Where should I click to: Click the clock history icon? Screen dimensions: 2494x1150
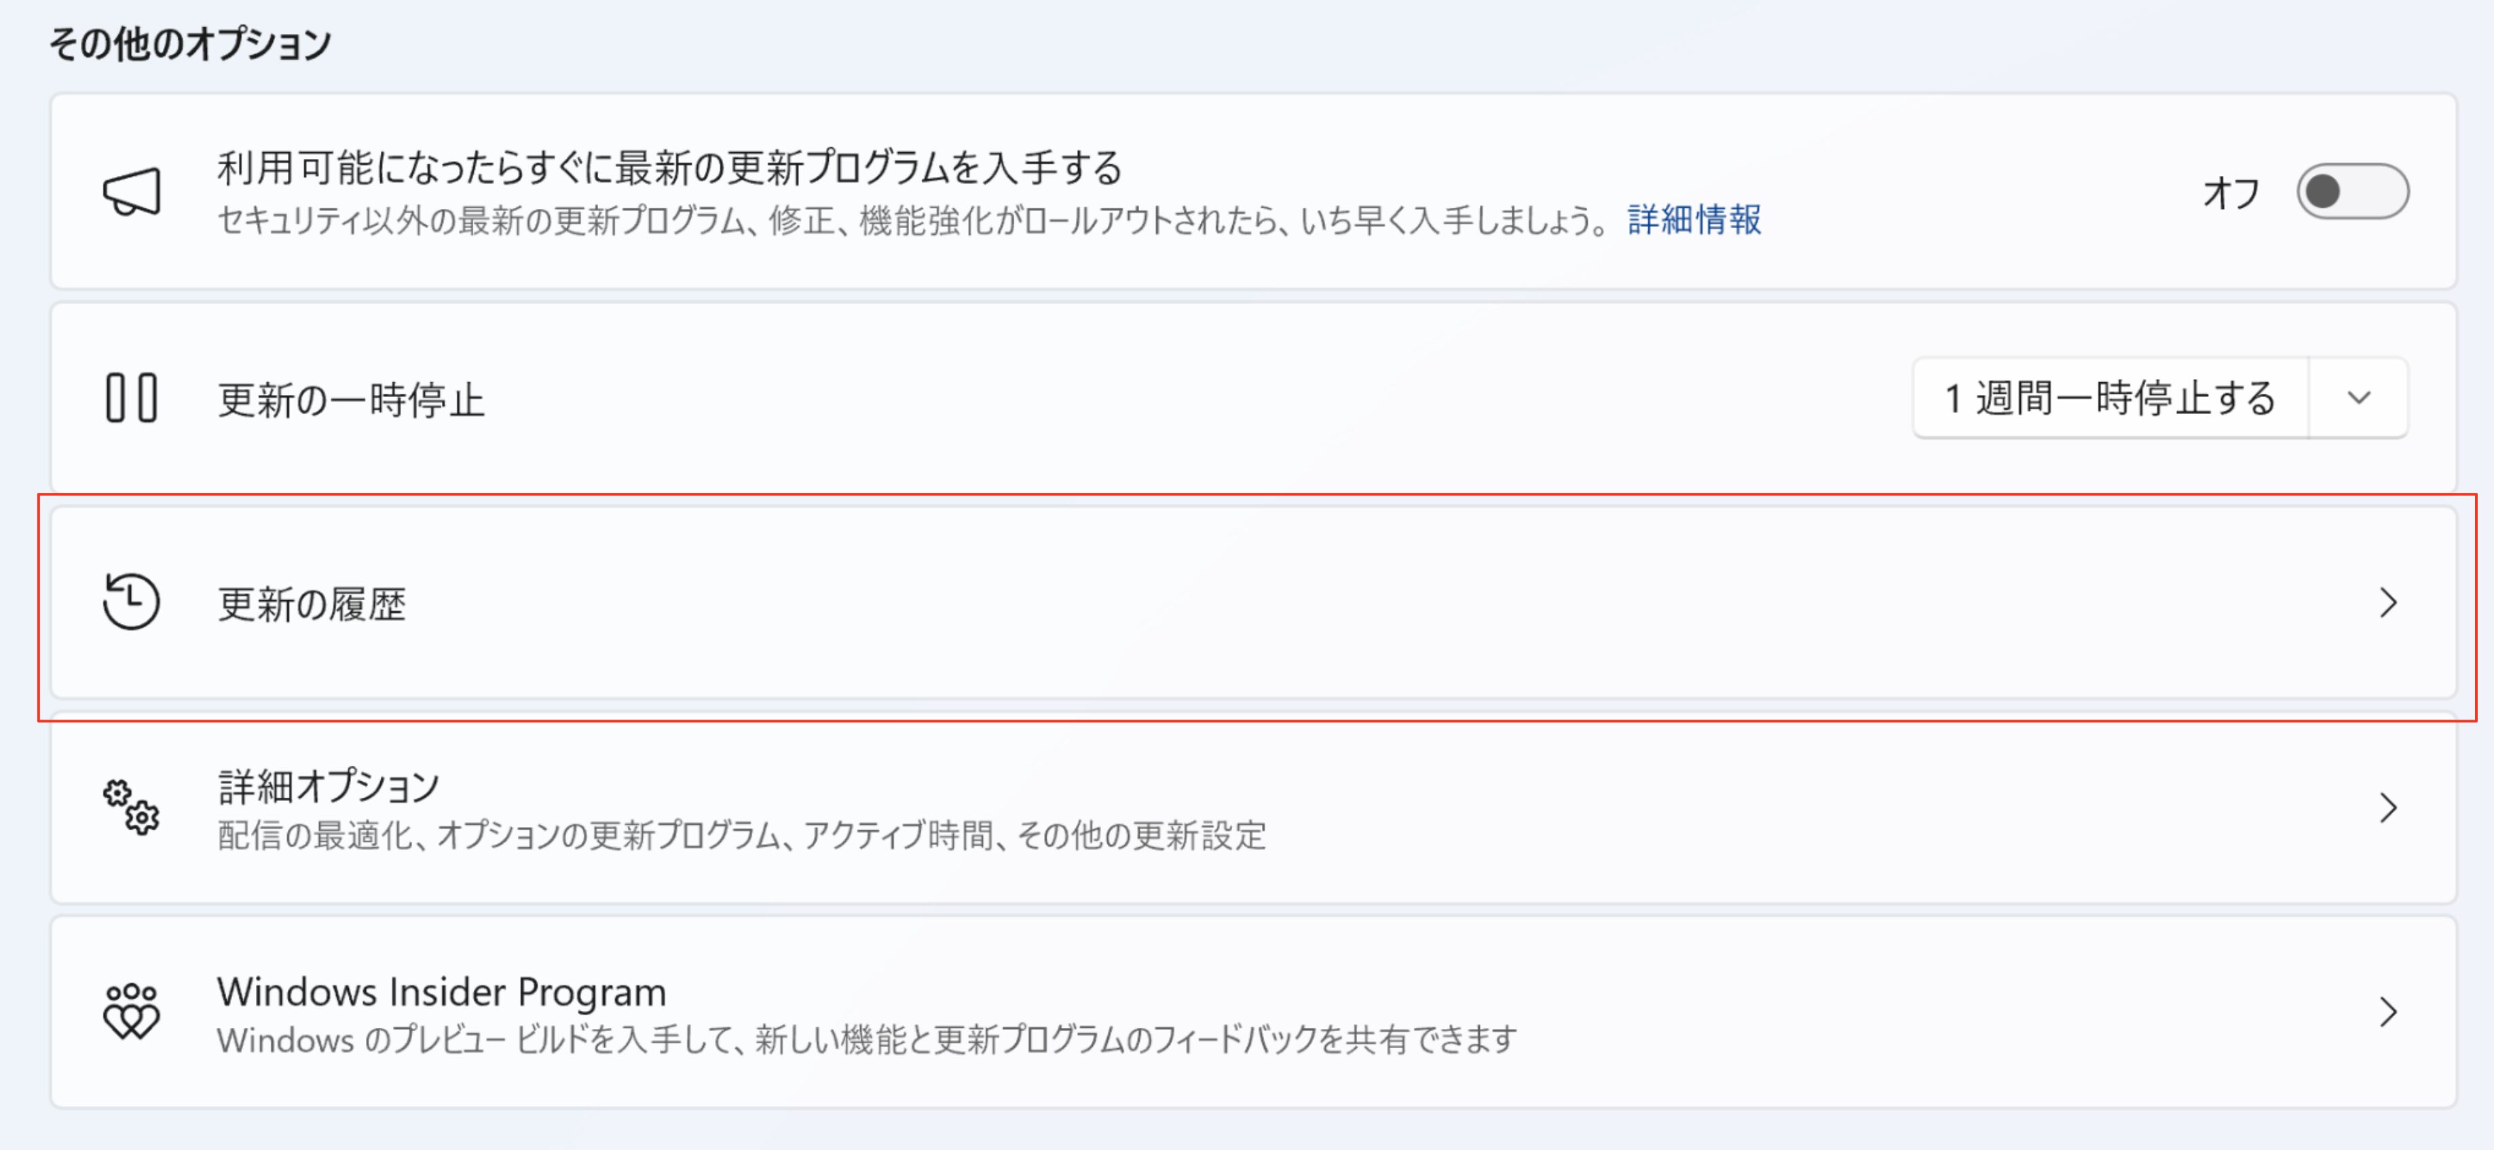[132, 602]
